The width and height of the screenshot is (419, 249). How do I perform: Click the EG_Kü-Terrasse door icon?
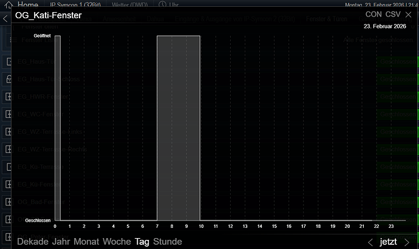point(9,167)
